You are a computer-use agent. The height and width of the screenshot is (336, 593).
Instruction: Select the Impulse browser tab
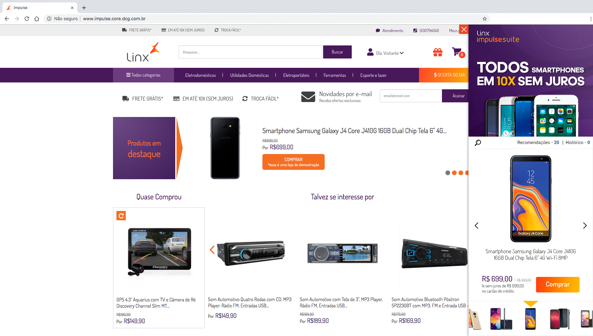point(40,8)
